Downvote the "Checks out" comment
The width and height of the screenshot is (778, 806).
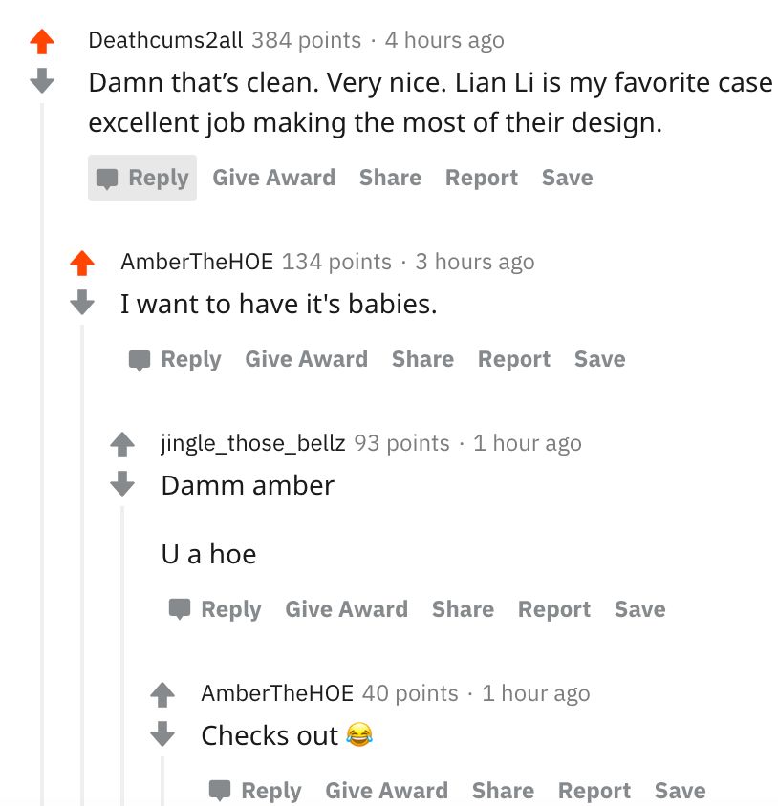162,734
